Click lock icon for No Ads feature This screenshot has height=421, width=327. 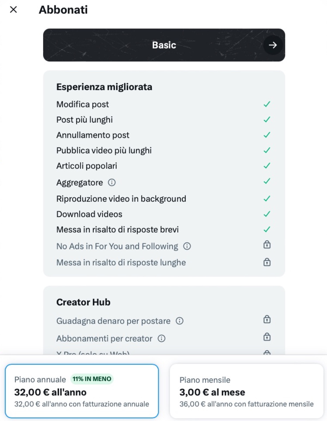click(267, 245)
